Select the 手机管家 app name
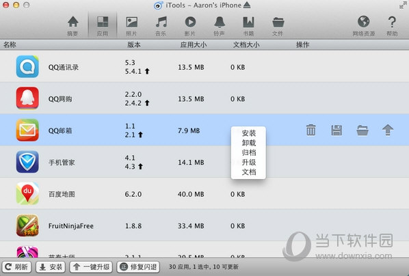Viewport: 409px width, 276px height. point(62,163)
